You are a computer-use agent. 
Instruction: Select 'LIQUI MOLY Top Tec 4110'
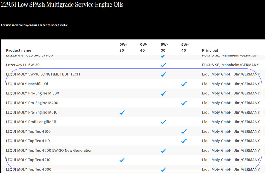tap(28, 141)
